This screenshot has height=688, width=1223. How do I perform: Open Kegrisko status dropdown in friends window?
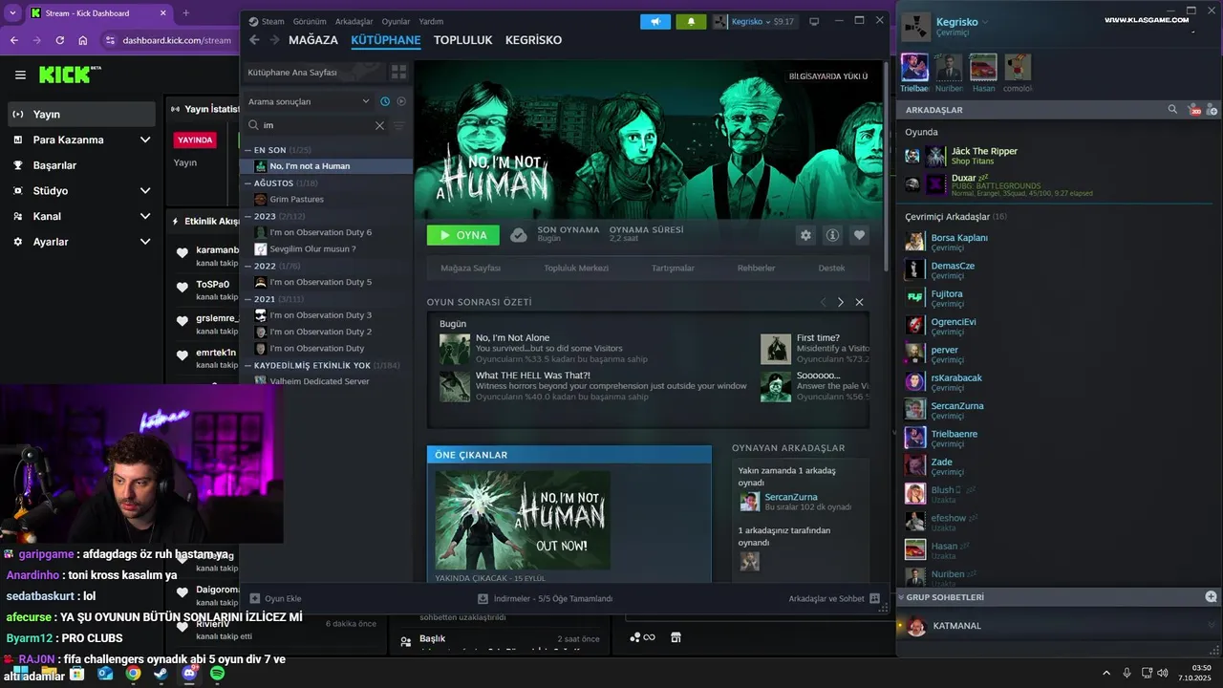pyautogui.click(x=985, y=22)
